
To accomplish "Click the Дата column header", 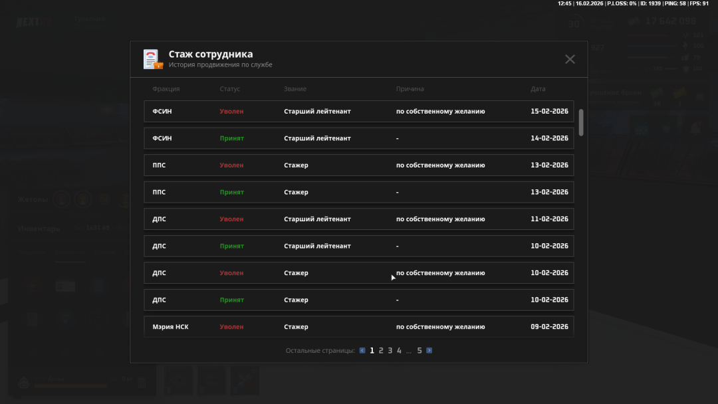I will click(538, 89).
